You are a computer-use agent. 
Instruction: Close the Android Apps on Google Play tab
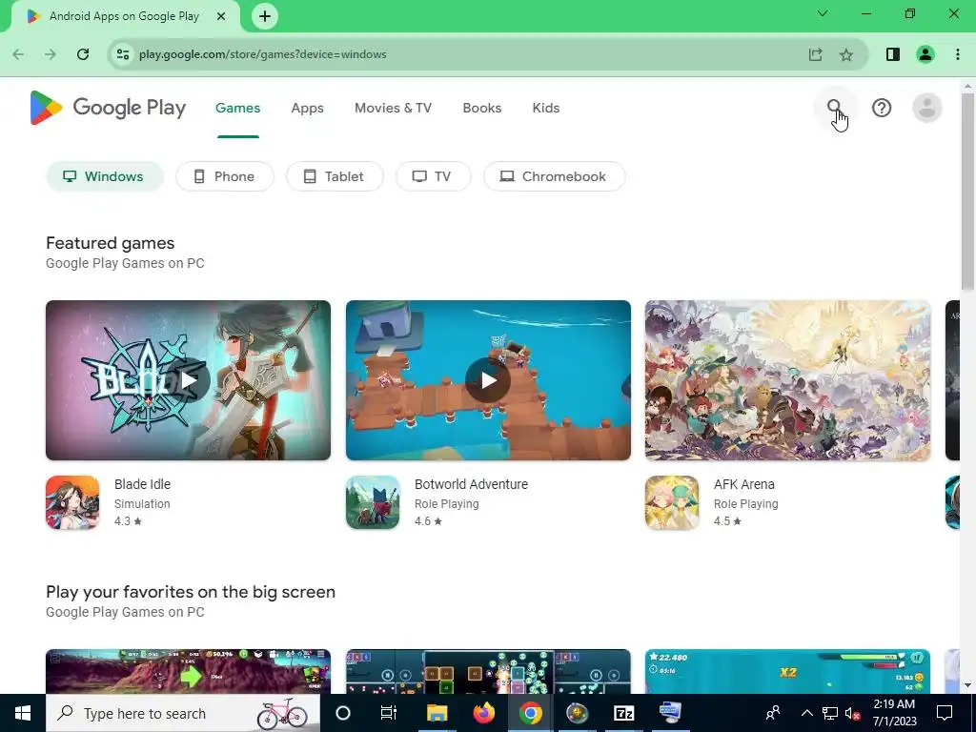pyautogui.click(x=221, y=16)
